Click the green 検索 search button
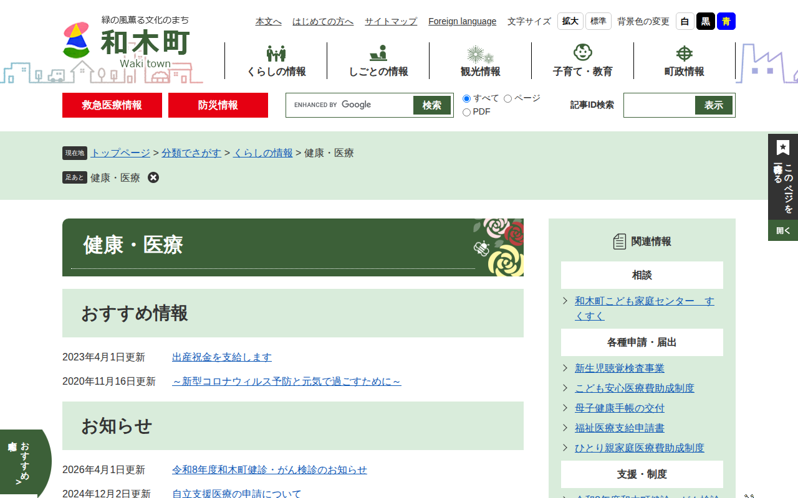Viewport: 798px width, 498px height. 432,105
